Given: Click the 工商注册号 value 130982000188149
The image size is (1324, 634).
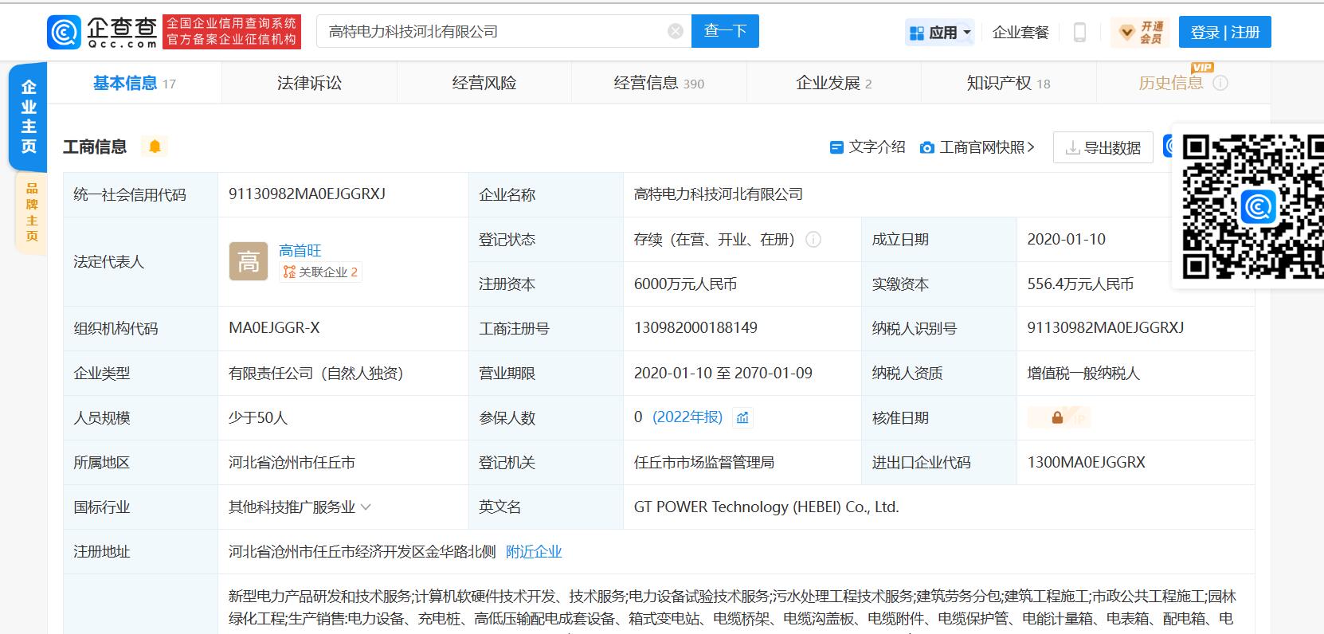Looking at the screenshot, I should pyautogui.click(x=695, y=327).
